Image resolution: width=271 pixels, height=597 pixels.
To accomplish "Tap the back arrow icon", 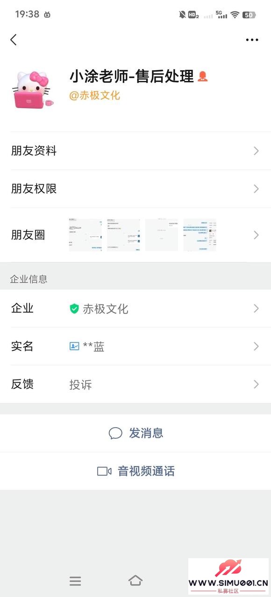I will 14,40.
